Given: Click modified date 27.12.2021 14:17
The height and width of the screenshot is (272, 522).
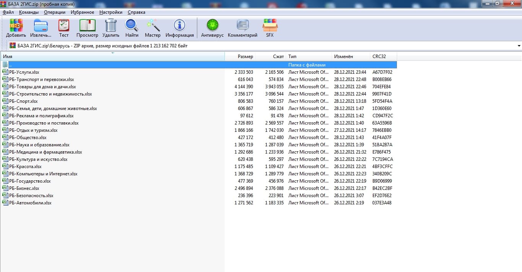Looking at the screenshot, I should tap(350, 130).
